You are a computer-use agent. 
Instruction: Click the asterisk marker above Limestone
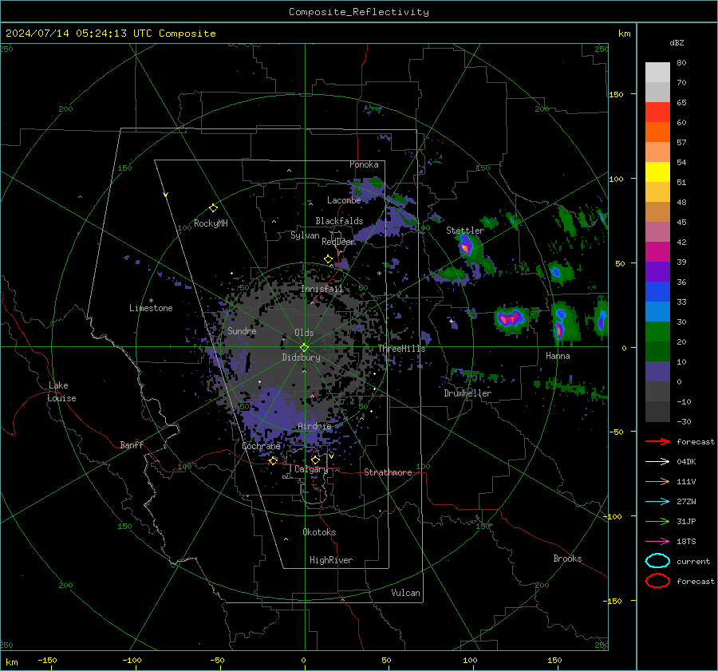[151, 301]
